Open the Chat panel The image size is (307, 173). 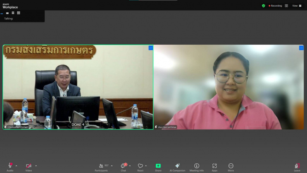(123, 167)
